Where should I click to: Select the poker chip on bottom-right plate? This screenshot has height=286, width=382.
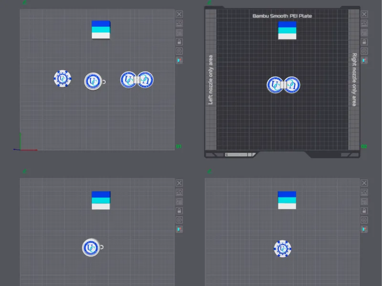tap(282, 248)
